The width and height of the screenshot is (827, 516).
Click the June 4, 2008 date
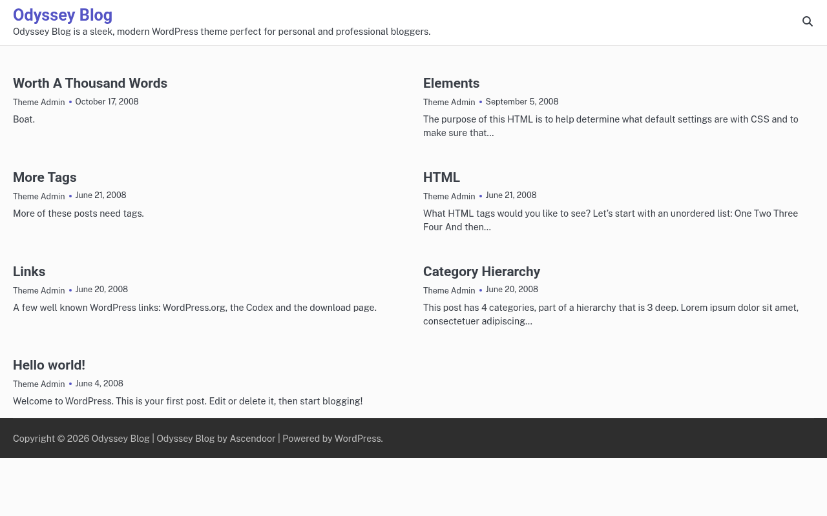click(x=99, y=384)
